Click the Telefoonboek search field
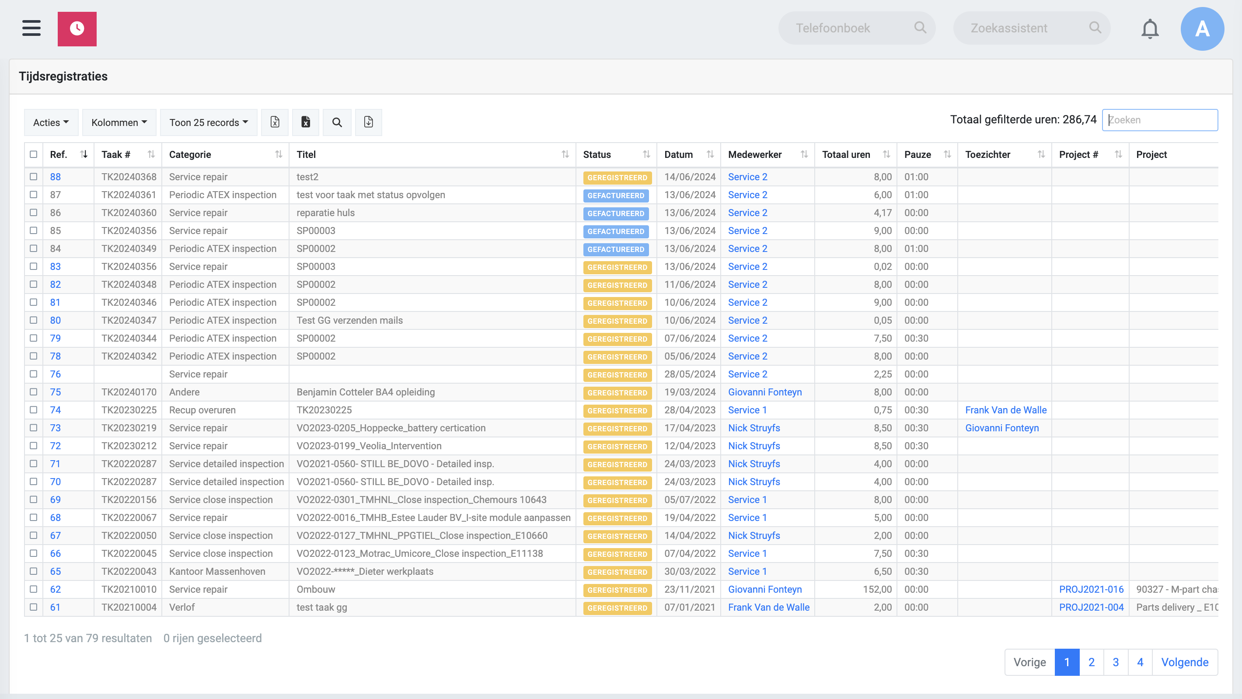This screenshot has height=699, width=1242. pos(857,28)
